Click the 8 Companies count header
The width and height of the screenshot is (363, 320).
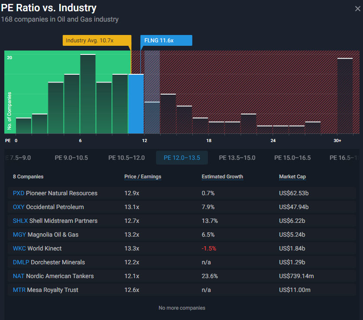[x=28, y=177]
